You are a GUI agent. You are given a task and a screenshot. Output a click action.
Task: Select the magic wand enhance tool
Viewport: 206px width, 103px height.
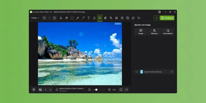(111, 18)
